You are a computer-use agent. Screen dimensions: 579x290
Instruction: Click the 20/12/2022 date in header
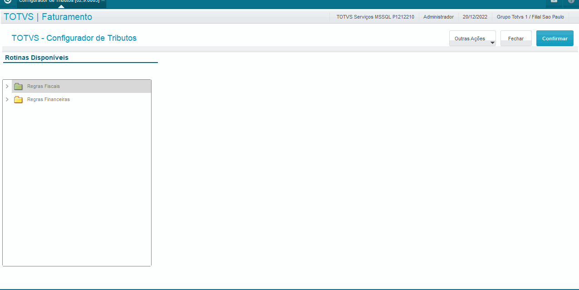(x=475, y=17)
